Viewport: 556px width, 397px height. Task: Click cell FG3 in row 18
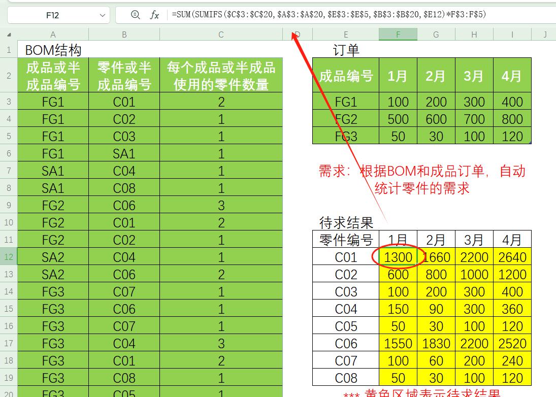53,360
